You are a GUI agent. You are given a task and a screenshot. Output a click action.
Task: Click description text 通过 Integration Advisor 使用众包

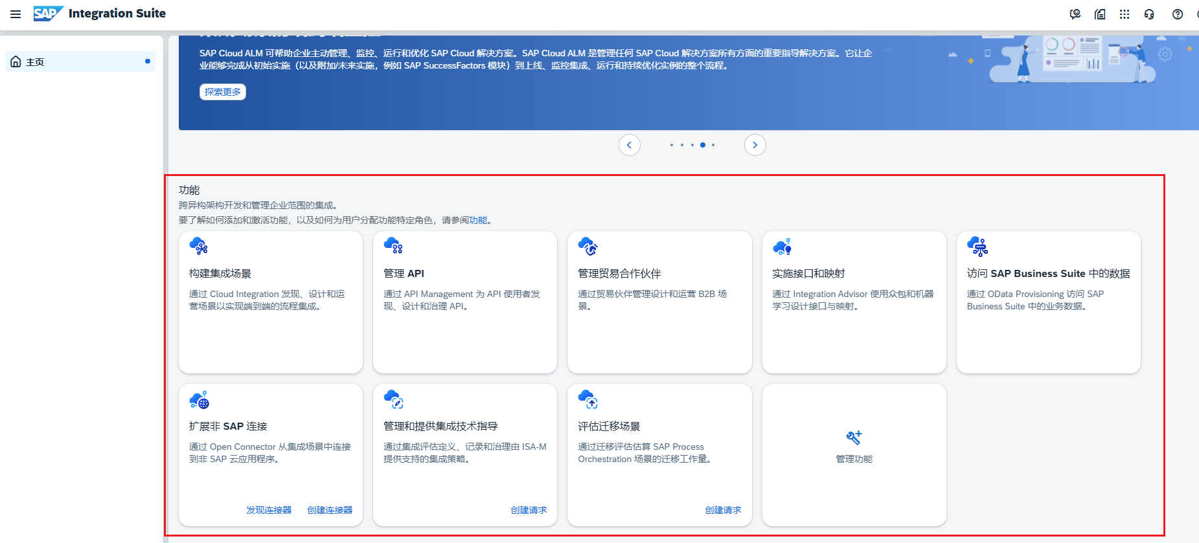point(853,300)
